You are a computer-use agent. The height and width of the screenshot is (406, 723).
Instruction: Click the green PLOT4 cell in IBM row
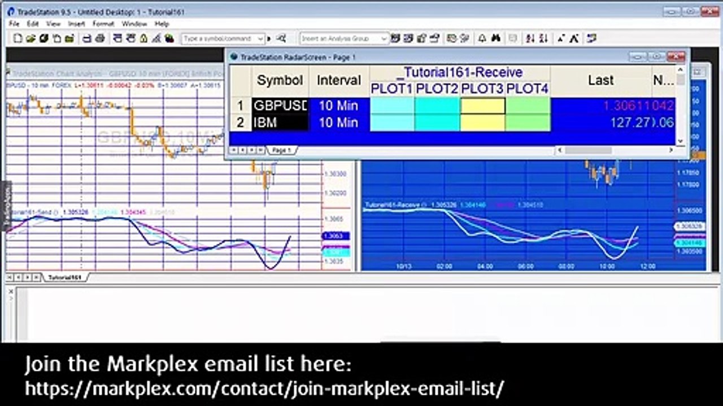point(528,122)
